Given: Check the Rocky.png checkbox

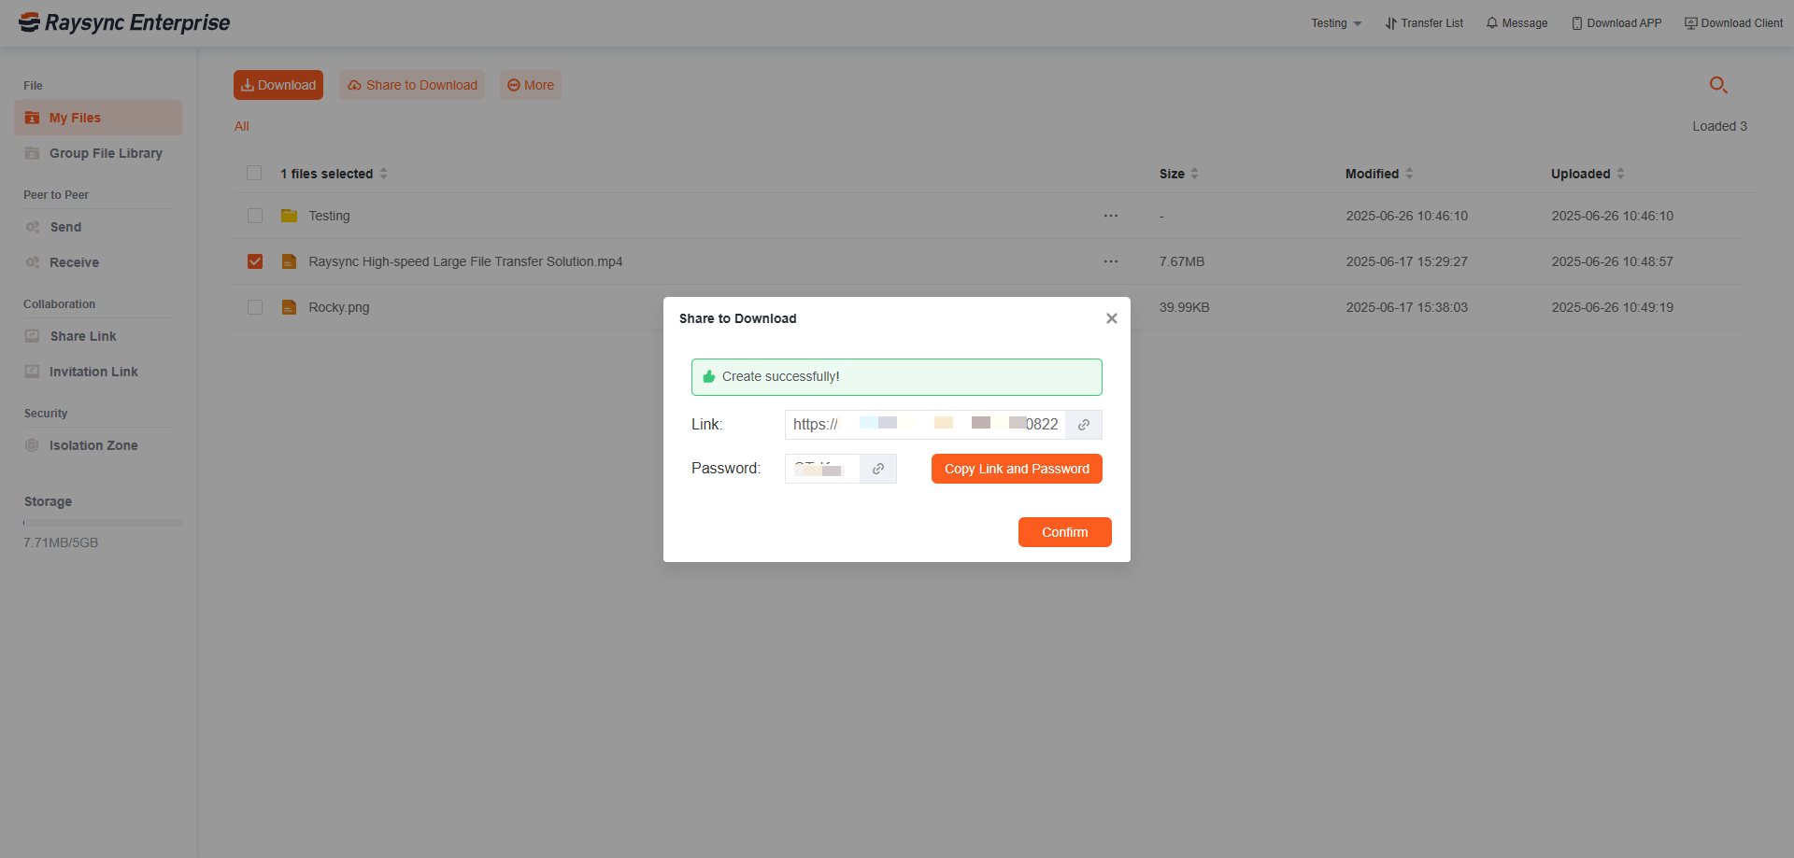Looking at the screenshot, I should coord(255,307).
